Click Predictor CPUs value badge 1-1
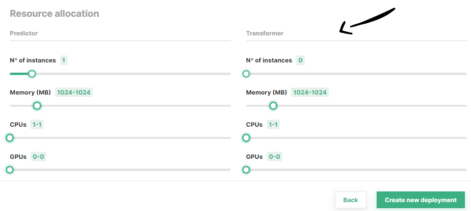This screenshot has width=471, height=211. coord(37,124)
